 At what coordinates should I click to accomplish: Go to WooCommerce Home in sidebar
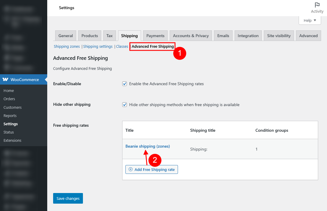[x=9, y=90]
